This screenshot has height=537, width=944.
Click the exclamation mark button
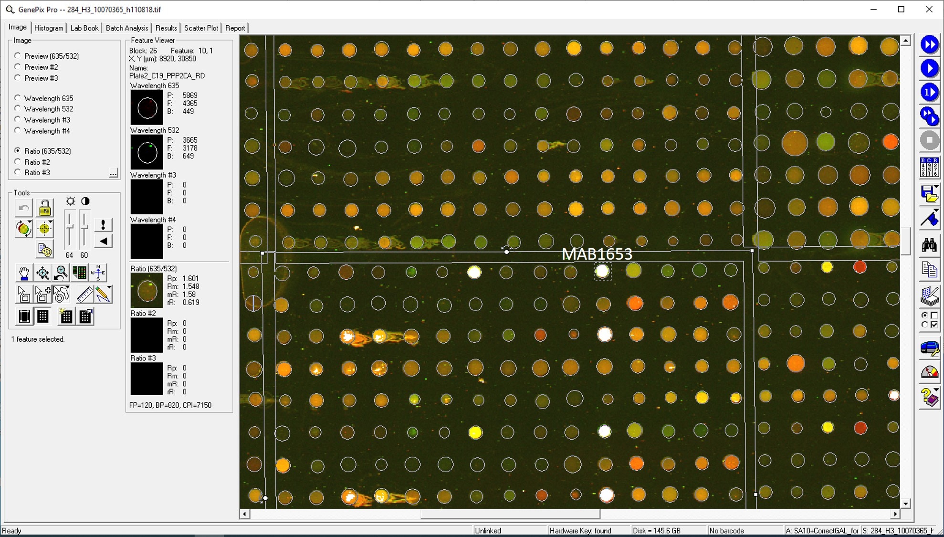[103, 224]
